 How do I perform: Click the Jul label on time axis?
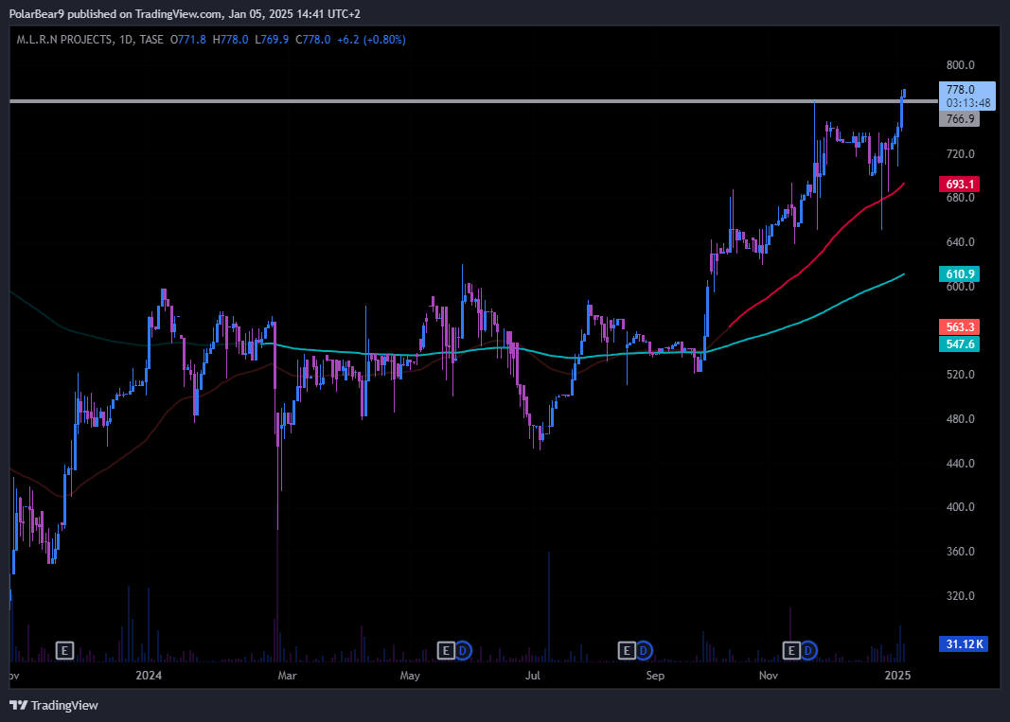pos(533,676)
